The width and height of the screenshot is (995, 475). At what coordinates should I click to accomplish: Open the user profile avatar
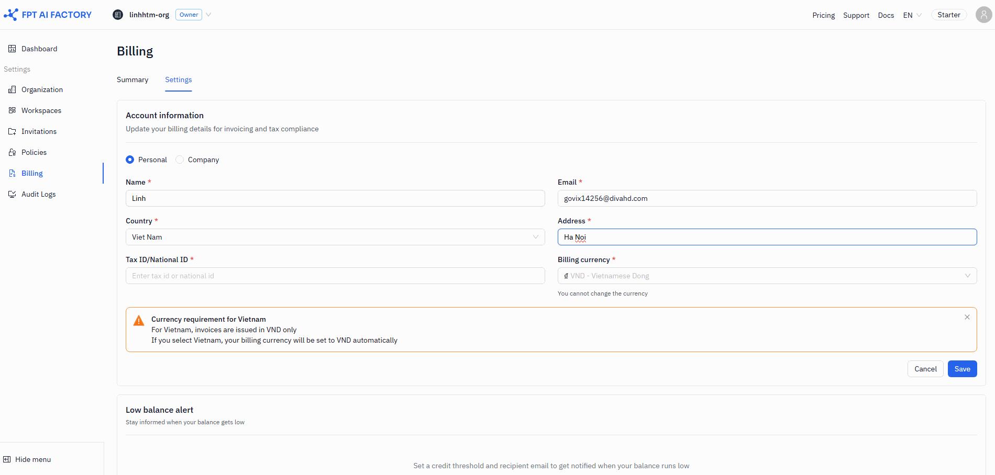click(983, 15)
